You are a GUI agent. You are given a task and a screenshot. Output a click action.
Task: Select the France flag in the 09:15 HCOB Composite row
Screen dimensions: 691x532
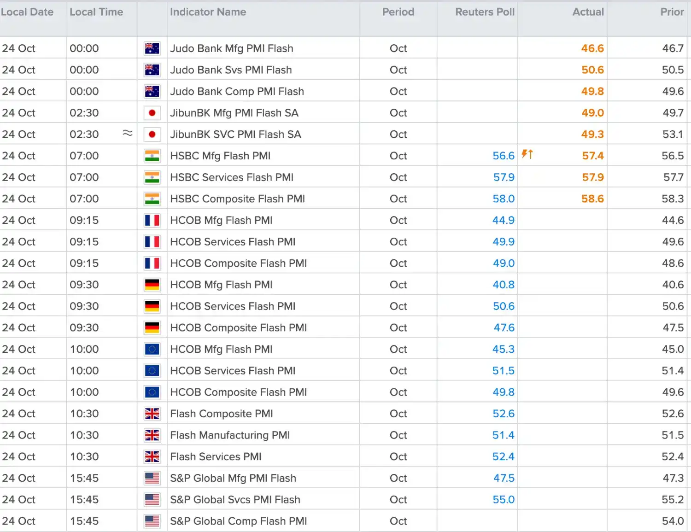tap(152, 263)
